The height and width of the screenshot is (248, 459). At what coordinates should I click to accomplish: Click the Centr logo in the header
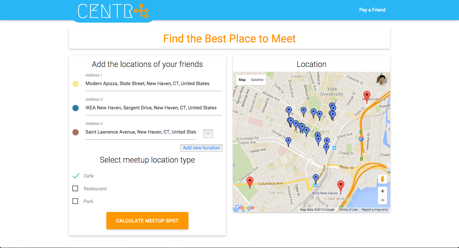(x=113, y=11)
